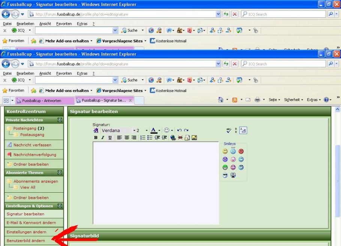
Task: Undo the last editor action
Action: pyautogui.click(x=179, y=130)
